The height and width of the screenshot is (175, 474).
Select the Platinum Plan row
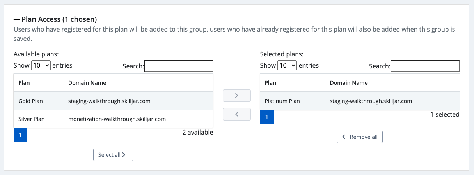tap(360, 101)
